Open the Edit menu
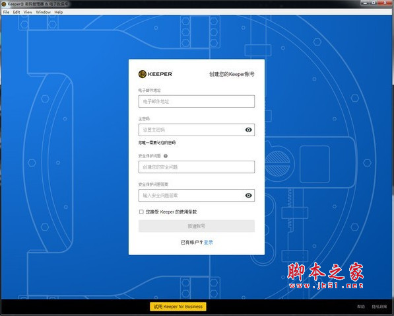The height and width of the screenshot is (316, 394). tap(16, 12)
